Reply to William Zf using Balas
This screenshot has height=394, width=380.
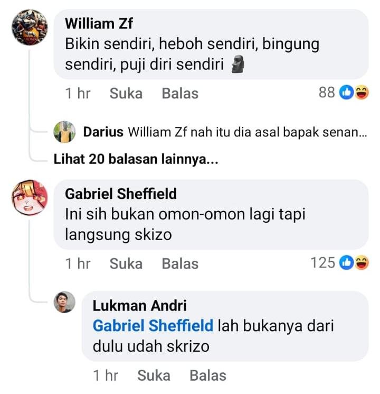(x=180, y=94)
